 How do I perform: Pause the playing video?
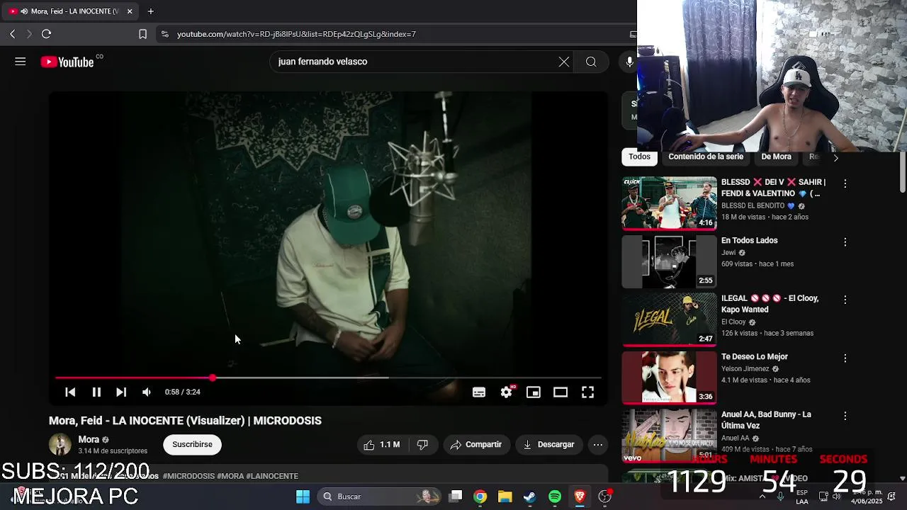point(96,392)
